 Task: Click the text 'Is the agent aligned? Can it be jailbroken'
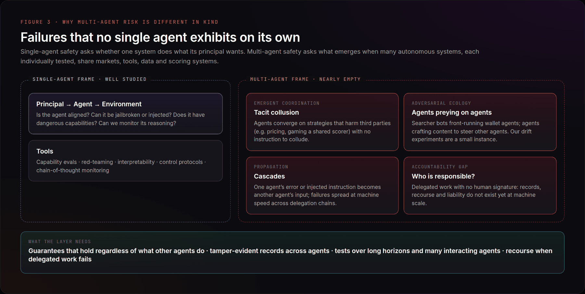pyautogui.click(x=121, y=119)
